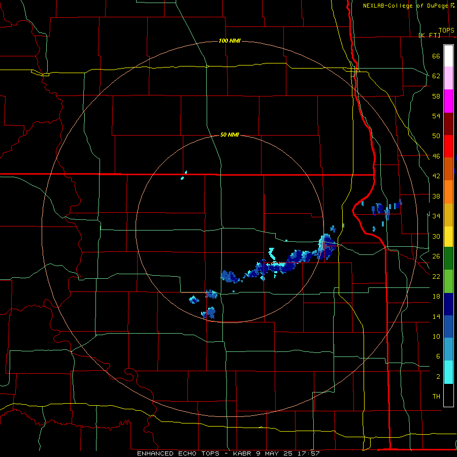The image size is (457, 457).
Task: Click the bright yellow legend swatch
Action: (x=448, y=237)
